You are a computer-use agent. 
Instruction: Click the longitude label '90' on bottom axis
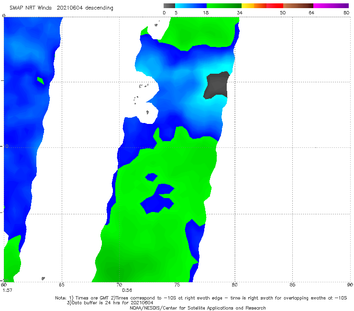pyautogui.click(x=350, y=285)
